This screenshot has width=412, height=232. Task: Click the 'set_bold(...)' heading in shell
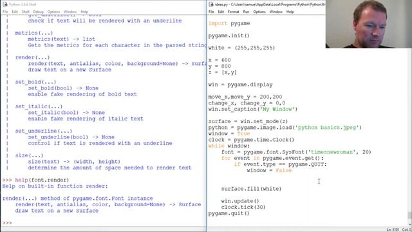[36, 82]
